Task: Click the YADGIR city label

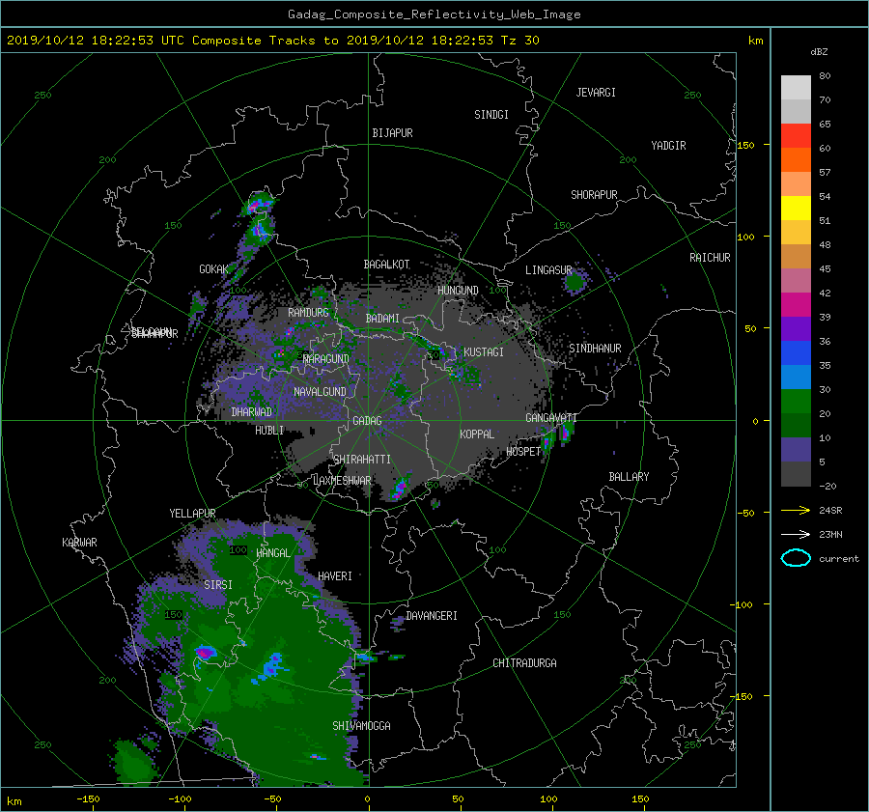Action: coord(668,146)
